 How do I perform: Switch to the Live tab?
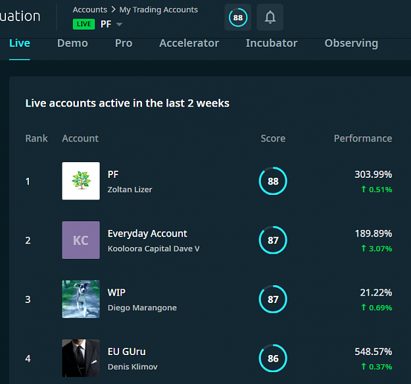pos(20,43)
